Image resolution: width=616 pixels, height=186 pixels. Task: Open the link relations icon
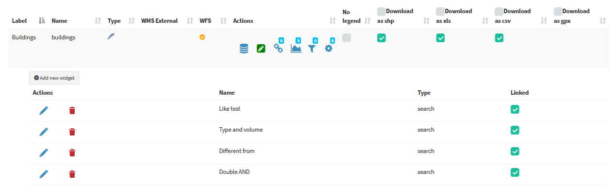point(278,48)
